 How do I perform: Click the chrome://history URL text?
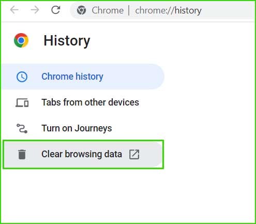tap(168, 10)
